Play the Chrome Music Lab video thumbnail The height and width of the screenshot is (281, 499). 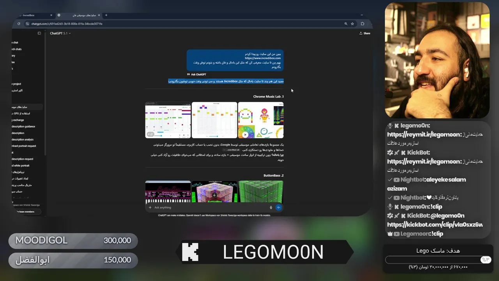[245, 135]
